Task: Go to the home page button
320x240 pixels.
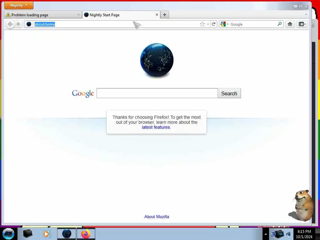Action: [x=290, y=24]
